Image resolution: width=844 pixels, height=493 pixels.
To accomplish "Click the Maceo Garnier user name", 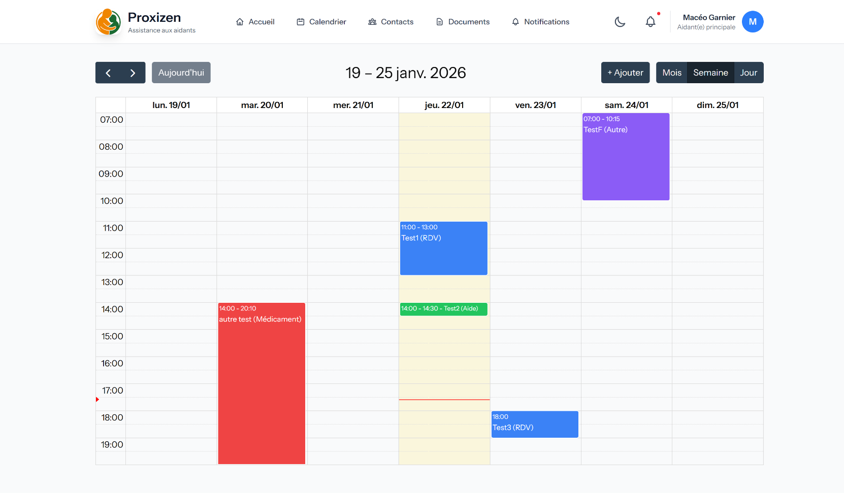I will click(x=709, y=17).
